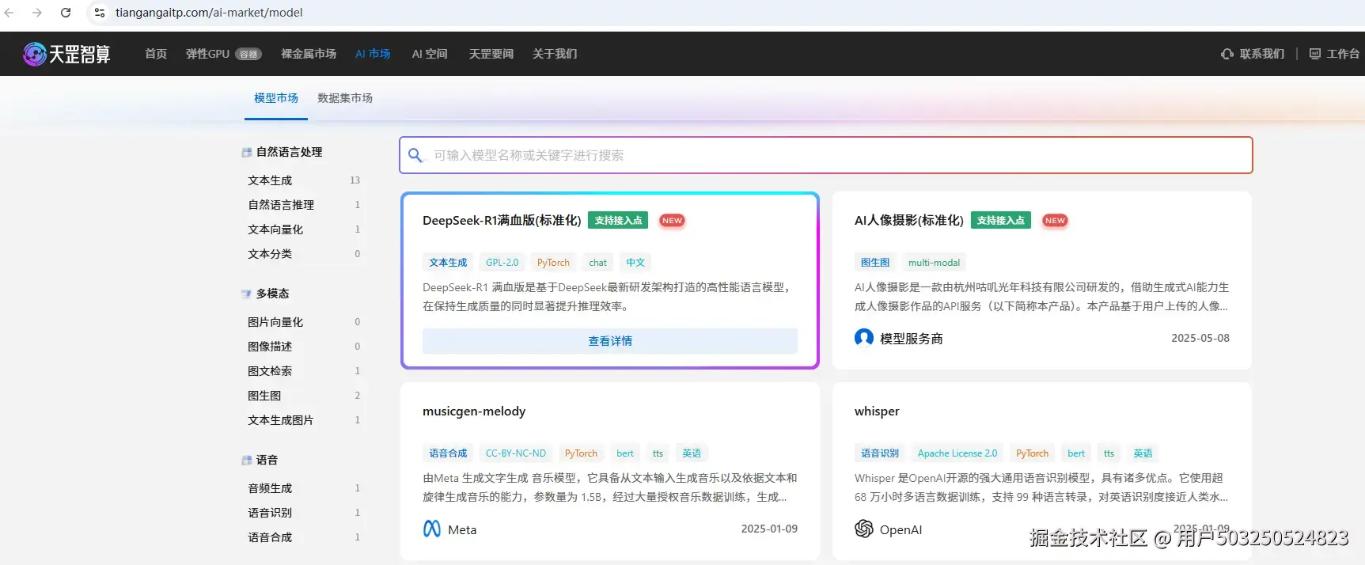Click the 天罡智算 logo icon
The width and height of the screenshot is (1365, 565).
pos(35,54)
